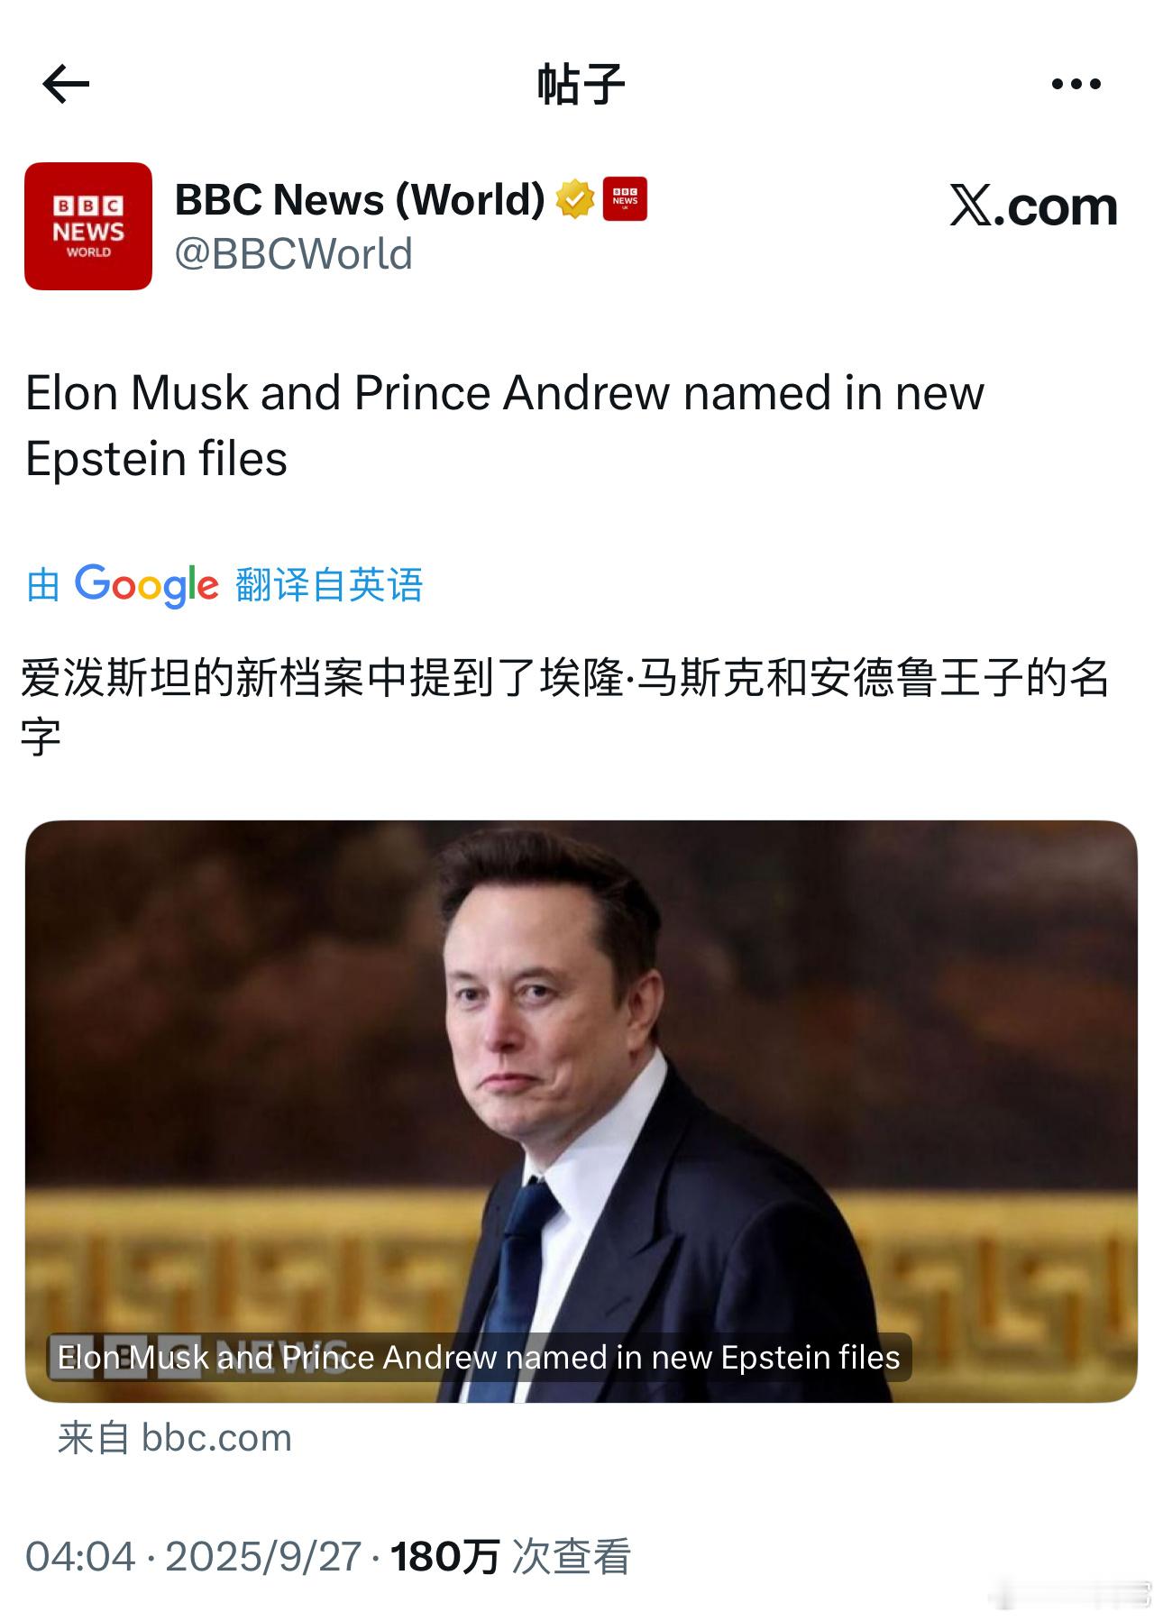Image resolution: width=1163 pixels, height=1621 pixels.
Task: Tap the gold verified badge
Action: (574, 199)
